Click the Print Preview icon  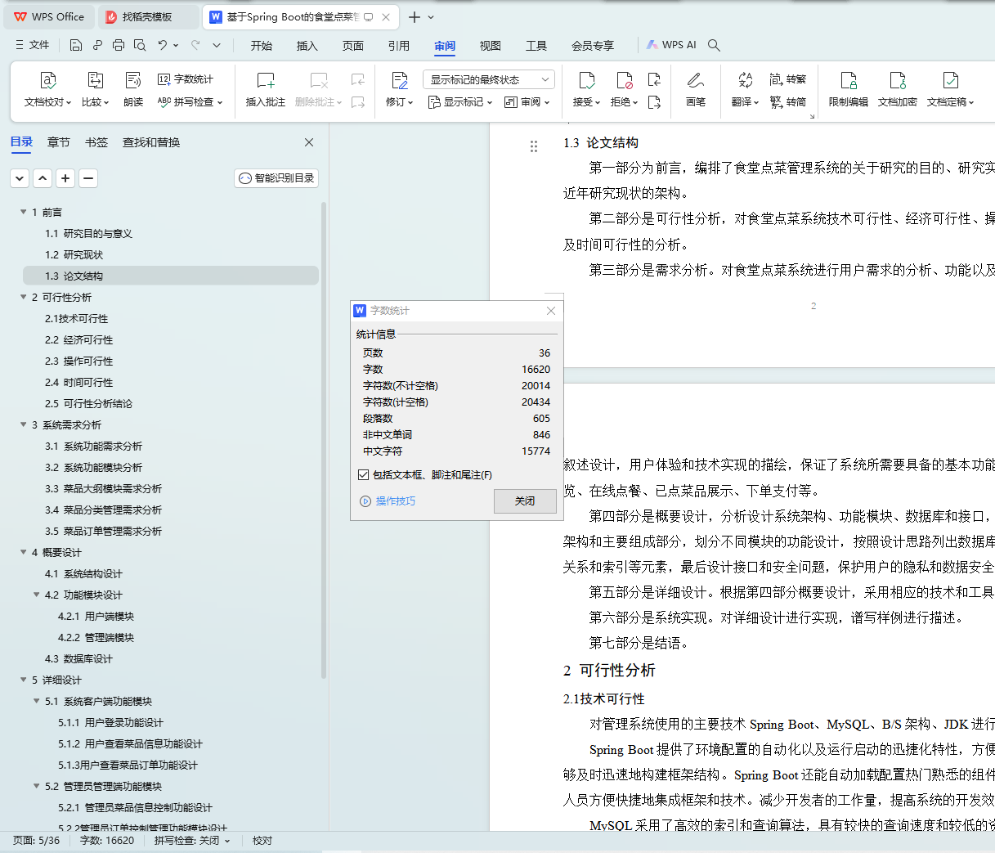tap(140, 45)
